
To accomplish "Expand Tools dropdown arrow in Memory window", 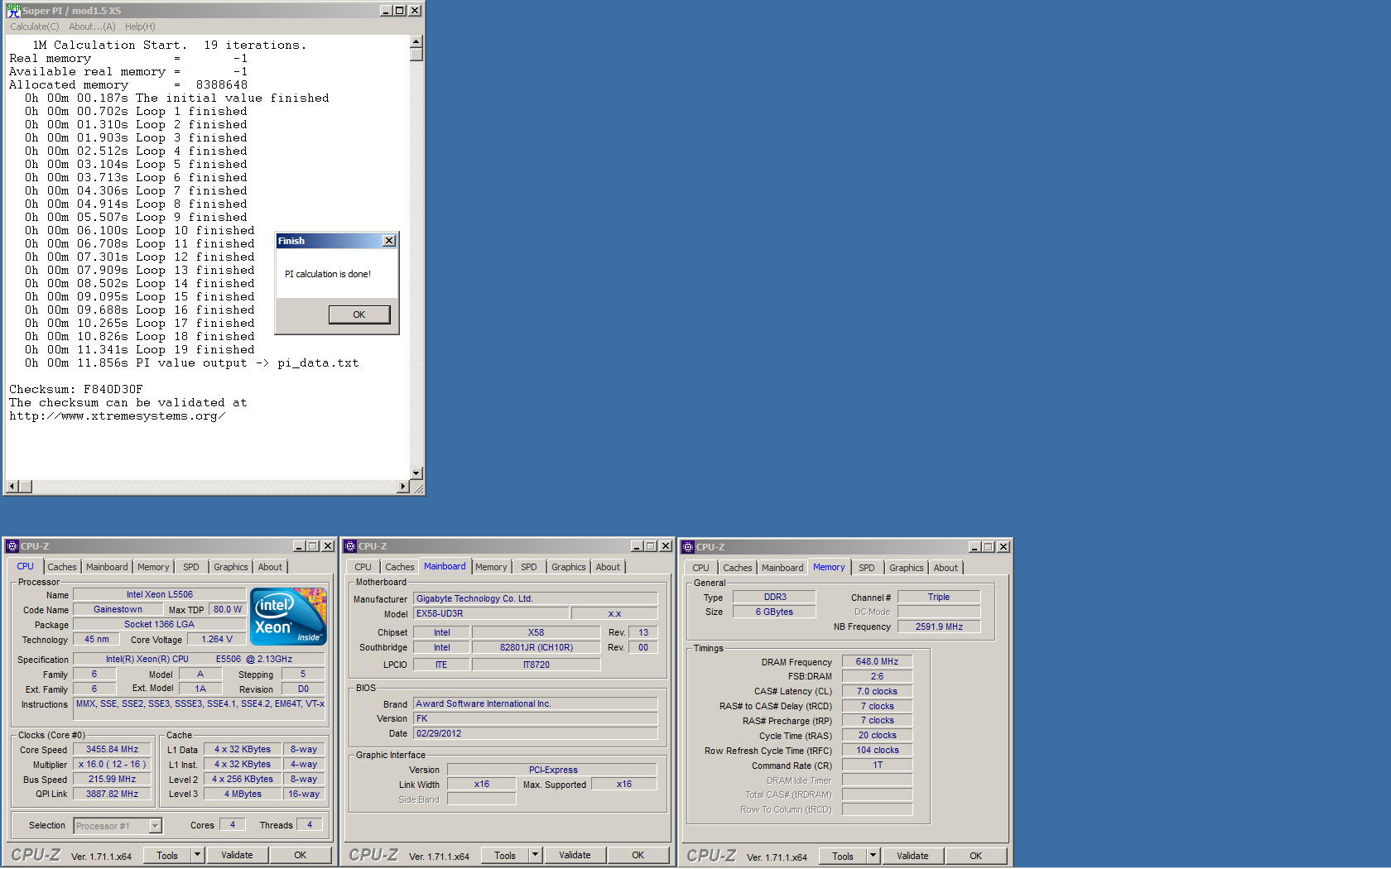I will pyautogui.click(x=873, y=856).
